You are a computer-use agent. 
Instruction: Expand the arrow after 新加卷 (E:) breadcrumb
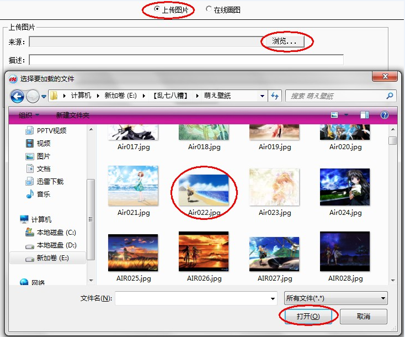coord(144,96)
